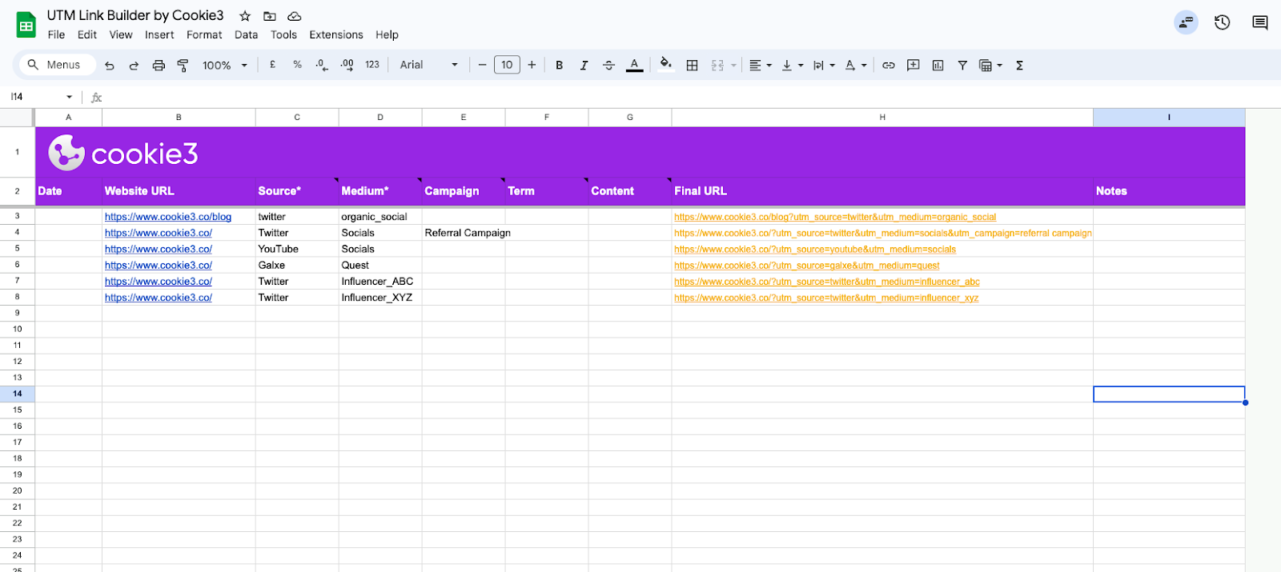
Task: Open the Help menu
Action: tap(387, 34)
